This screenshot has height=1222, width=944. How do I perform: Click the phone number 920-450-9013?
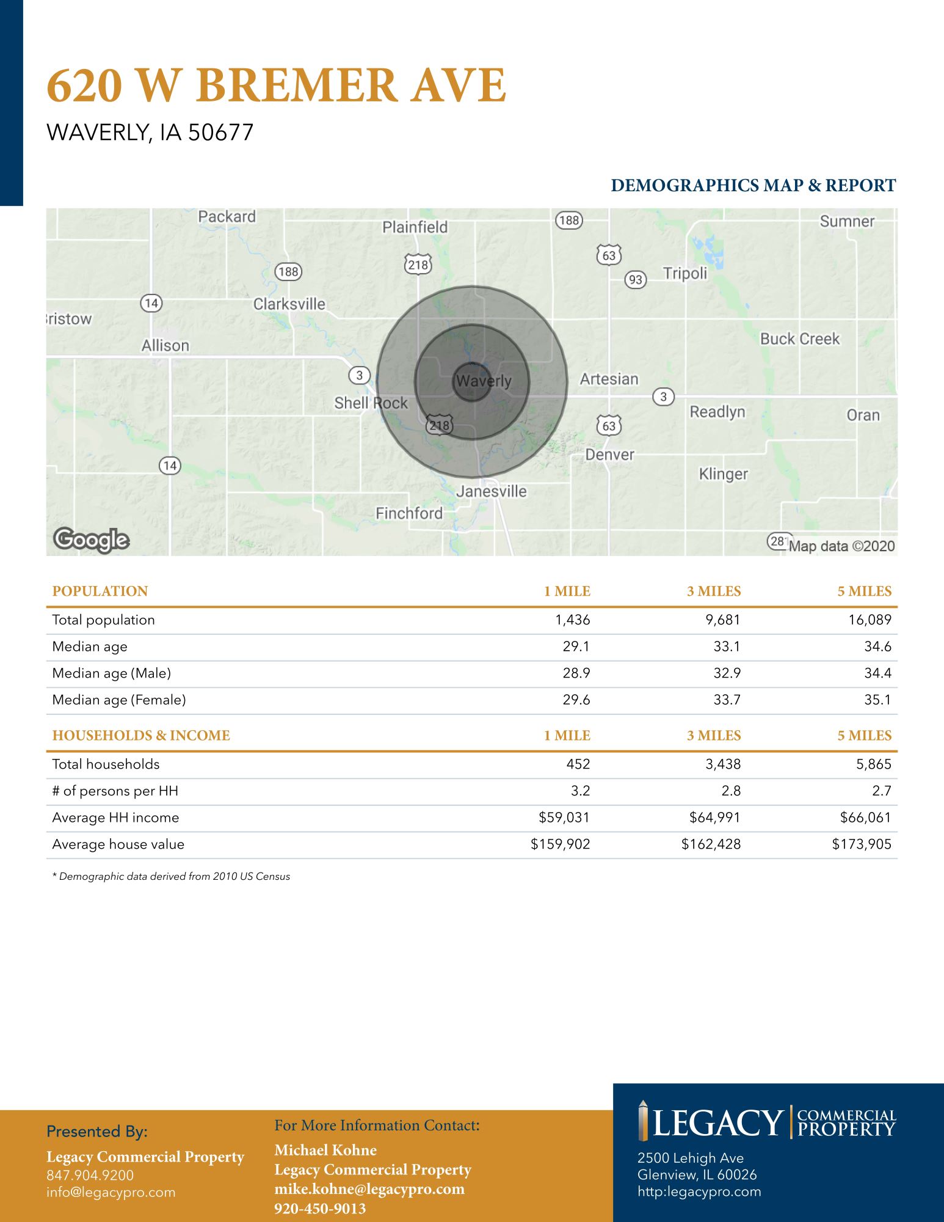click(x=320, y=1209)
